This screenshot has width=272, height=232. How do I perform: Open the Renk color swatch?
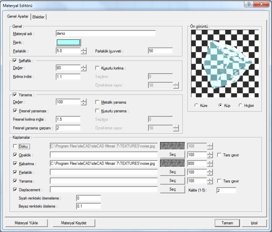pyautogui.click(x=69, y=42)
